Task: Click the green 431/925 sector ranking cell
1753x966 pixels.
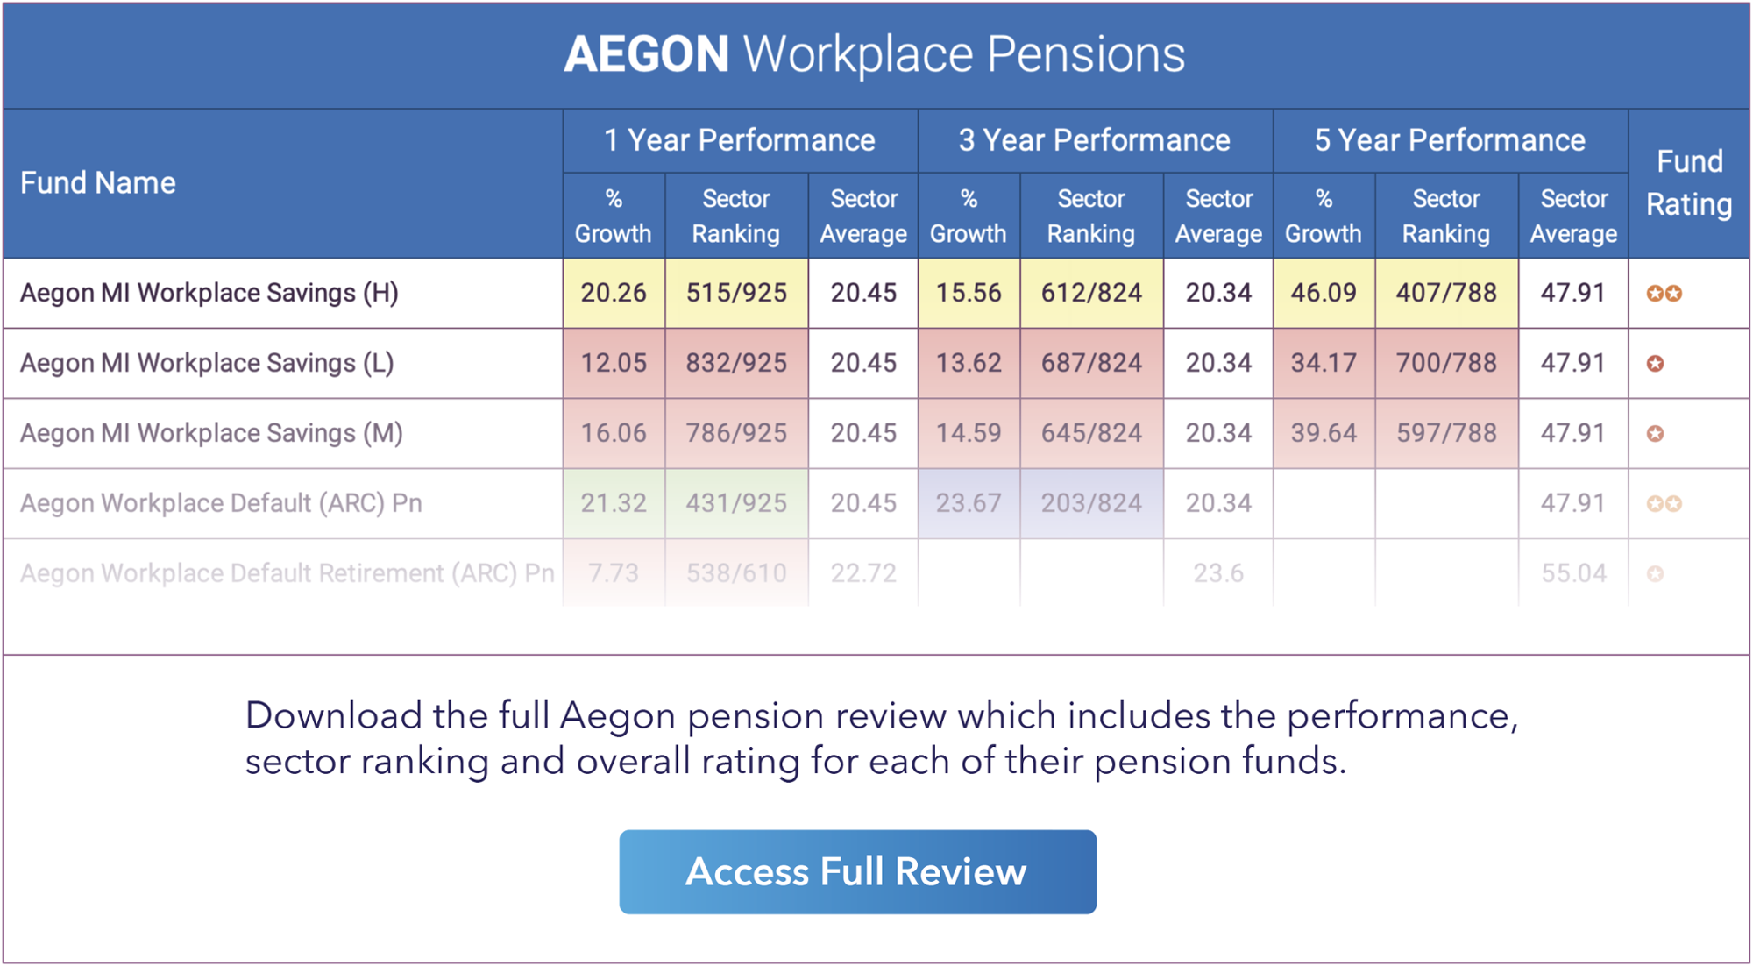Action: [x=736, y=503]
